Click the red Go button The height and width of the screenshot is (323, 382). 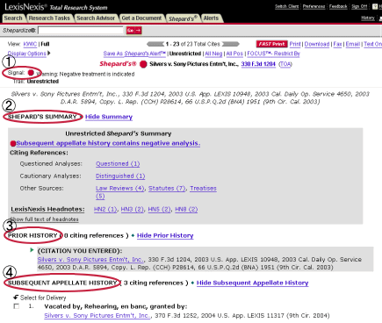pos(133,31)
